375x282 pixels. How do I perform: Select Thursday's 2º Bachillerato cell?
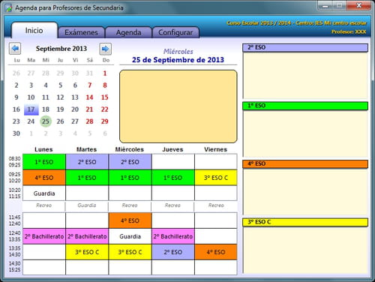point(173,236)
